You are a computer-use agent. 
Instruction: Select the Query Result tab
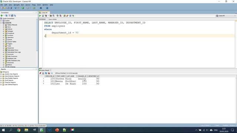click(x=45, y=71)
